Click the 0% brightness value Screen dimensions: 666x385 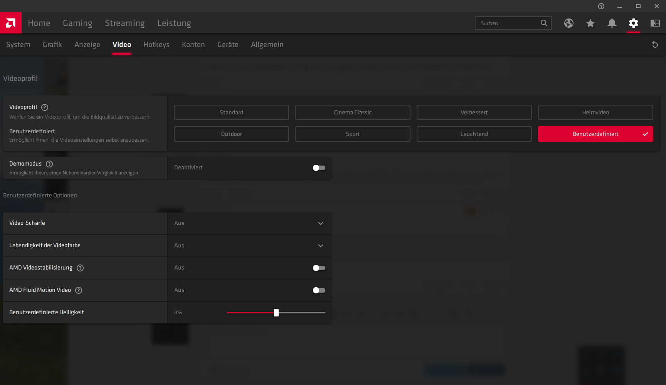coord(178,313)
